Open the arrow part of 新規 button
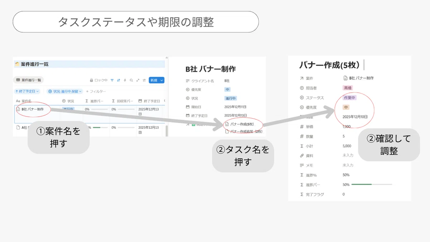 click(162, 80)
